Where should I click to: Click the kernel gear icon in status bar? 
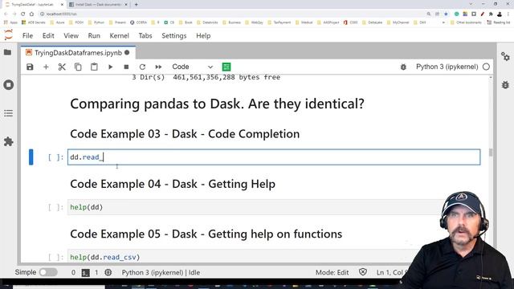point(108,273)
